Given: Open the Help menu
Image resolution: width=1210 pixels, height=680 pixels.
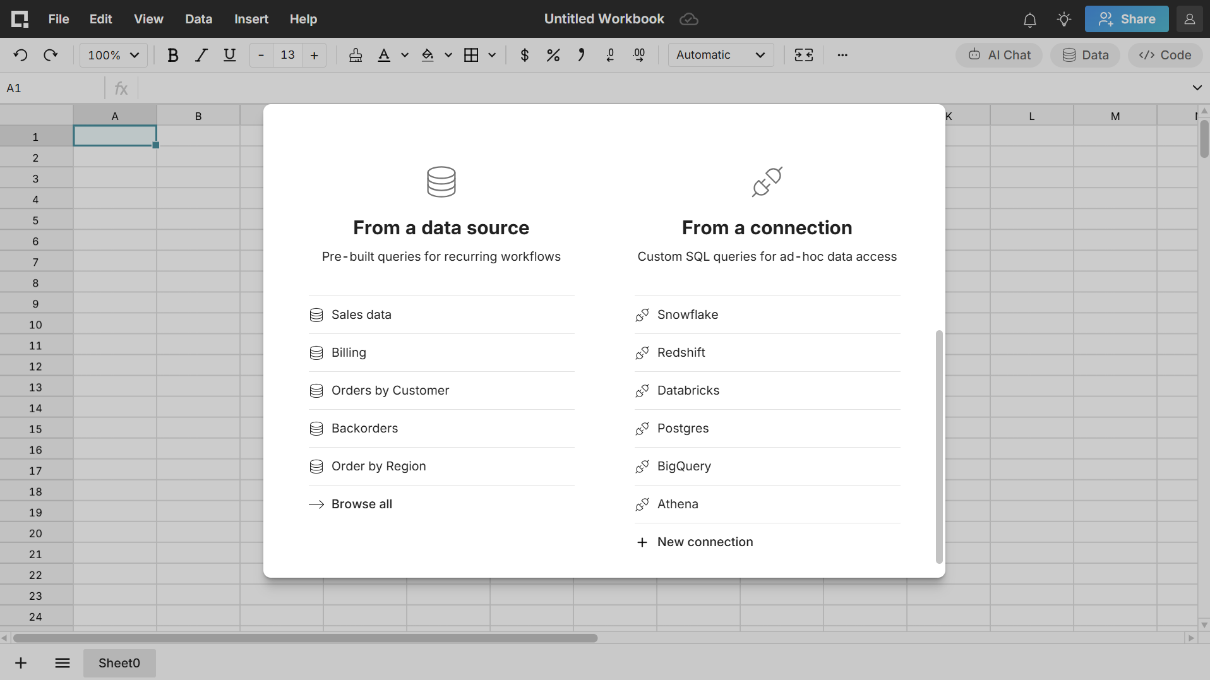Looking at the screenshot, I should coord(303,19).
